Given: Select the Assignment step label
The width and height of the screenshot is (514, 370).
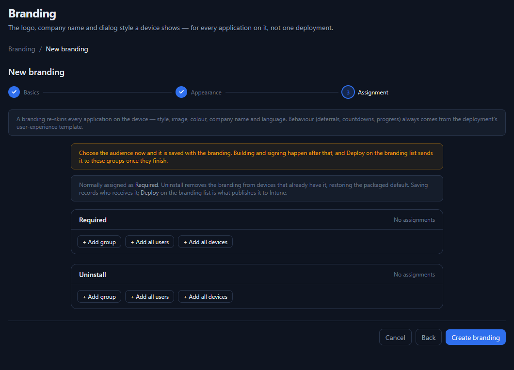Looking at the screenshot, I should pyautogui.click(x=373, y=92).
